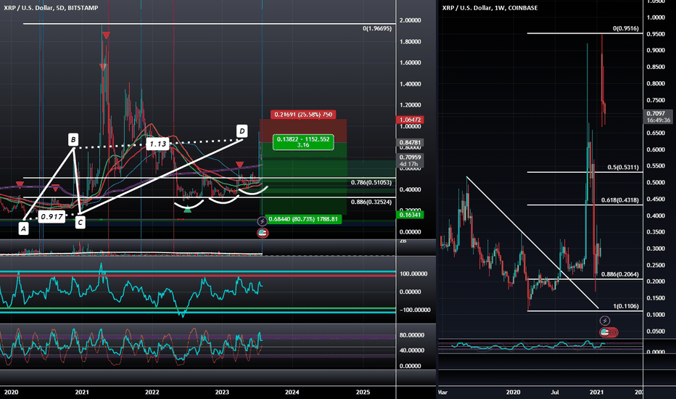
Task: Click the red down-arrow marker above the 2023 candles
Action: click(239, 165)
